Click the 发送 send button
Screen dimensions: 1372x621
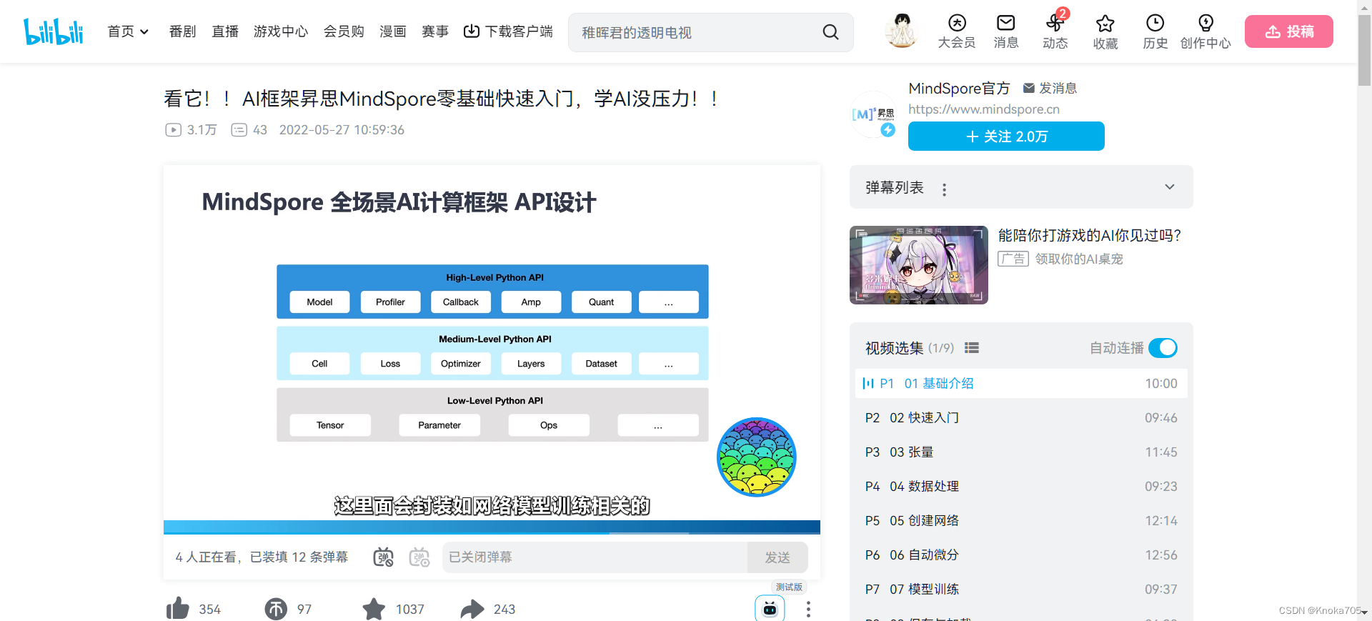(777, 557)
